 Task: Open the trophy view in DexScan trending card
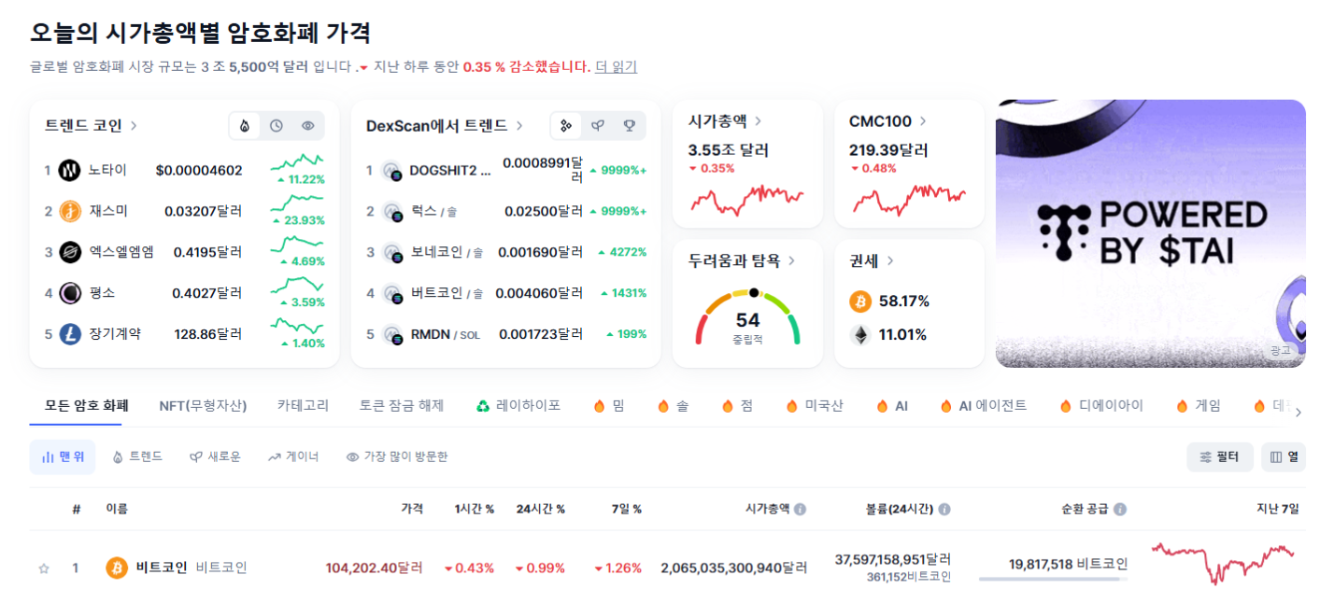point(630,125)
